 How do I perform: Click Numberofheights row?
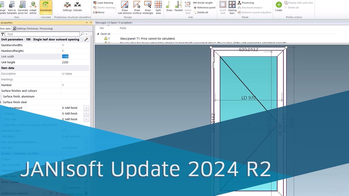point(44,51)
